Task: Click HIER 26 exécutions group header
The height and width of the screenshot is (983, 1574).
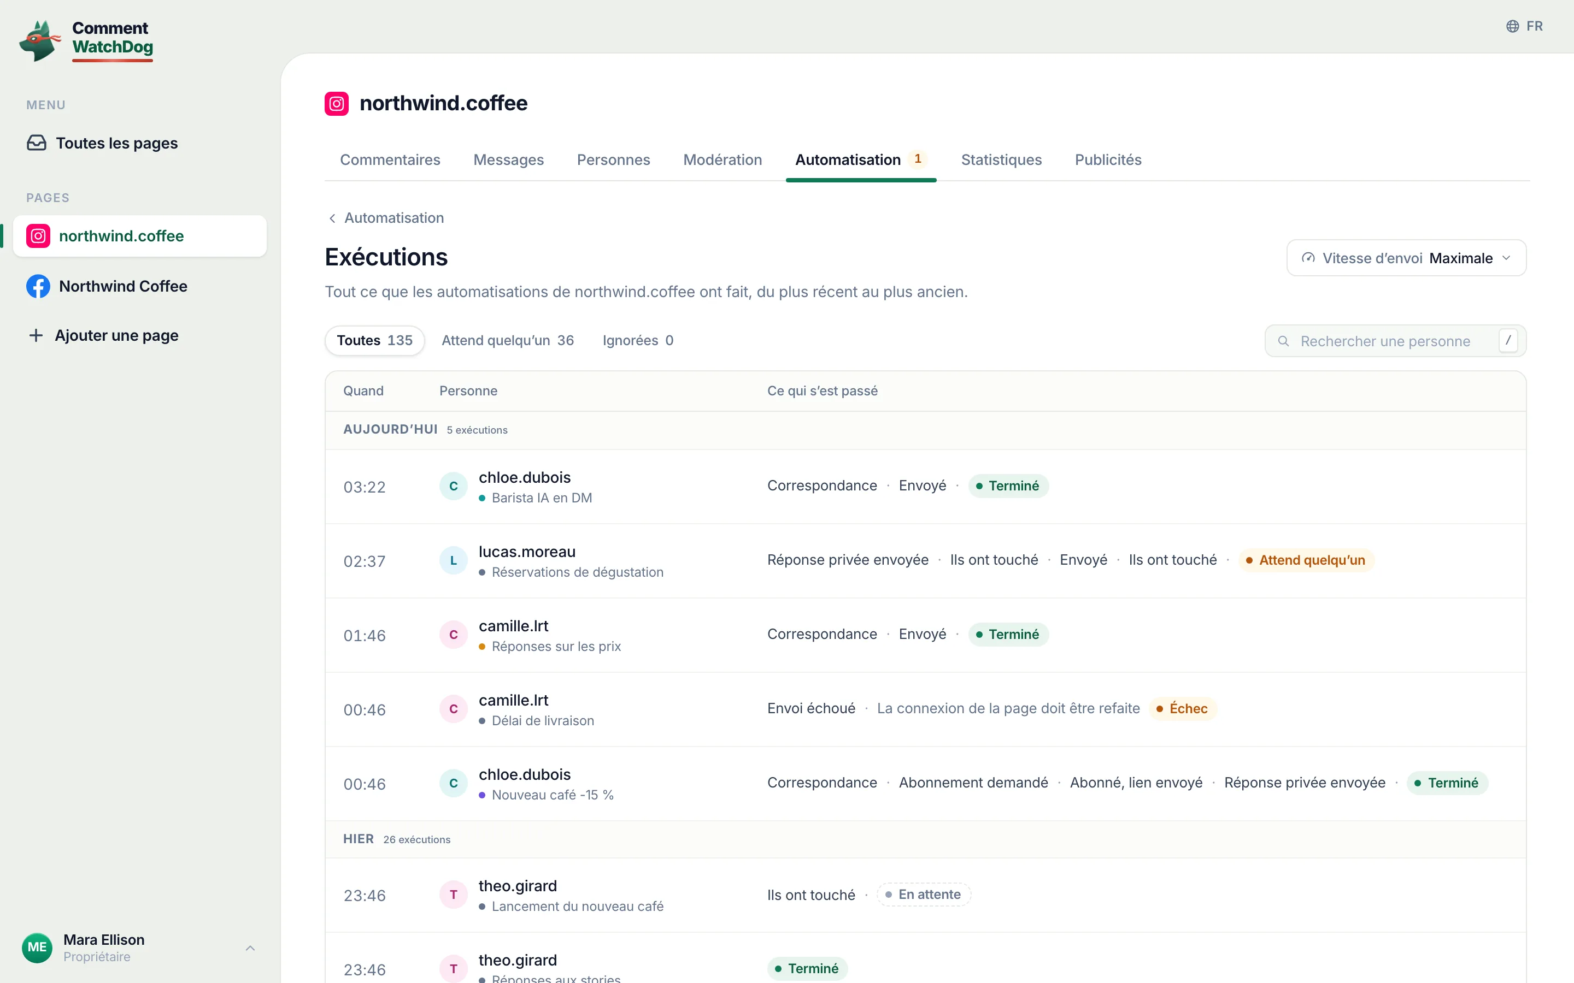Action: pos(925,839)
